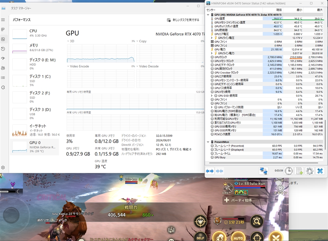Select CPU in the performance list

pos(35,34)
